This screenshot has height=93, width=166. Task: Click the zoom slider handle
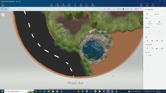(x=123, y=9)
